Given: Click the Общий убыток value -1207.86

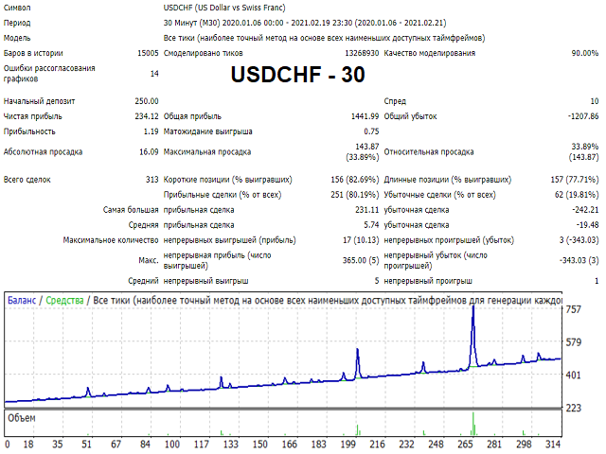Looking at the screenshot, I should pos(583,116).
